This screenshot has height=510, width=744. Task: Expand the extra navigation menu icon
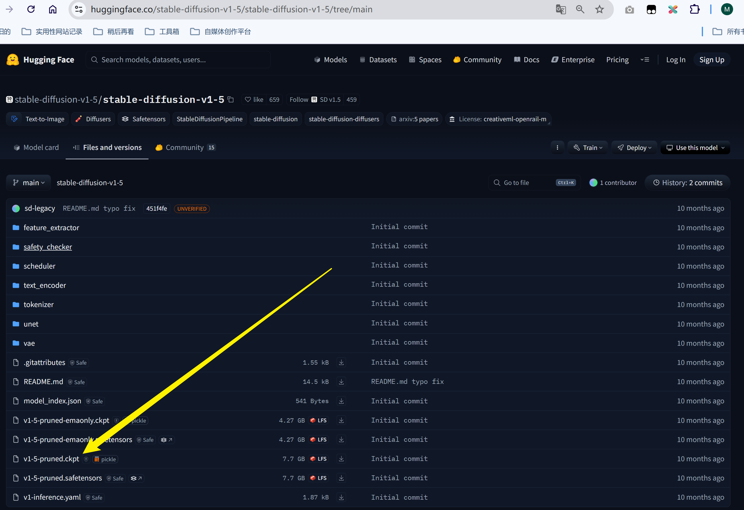pos(645,60)
